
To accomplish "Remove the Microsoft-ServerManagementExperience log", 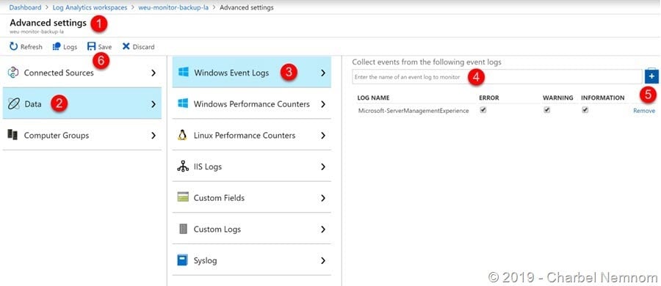I will pos(644,111).
